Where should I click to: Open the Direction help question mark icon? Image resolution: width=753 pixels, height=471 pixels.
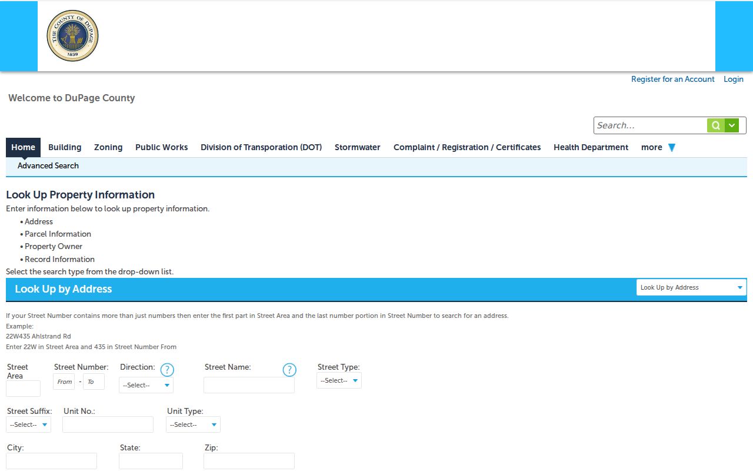[x=167, y=370]
